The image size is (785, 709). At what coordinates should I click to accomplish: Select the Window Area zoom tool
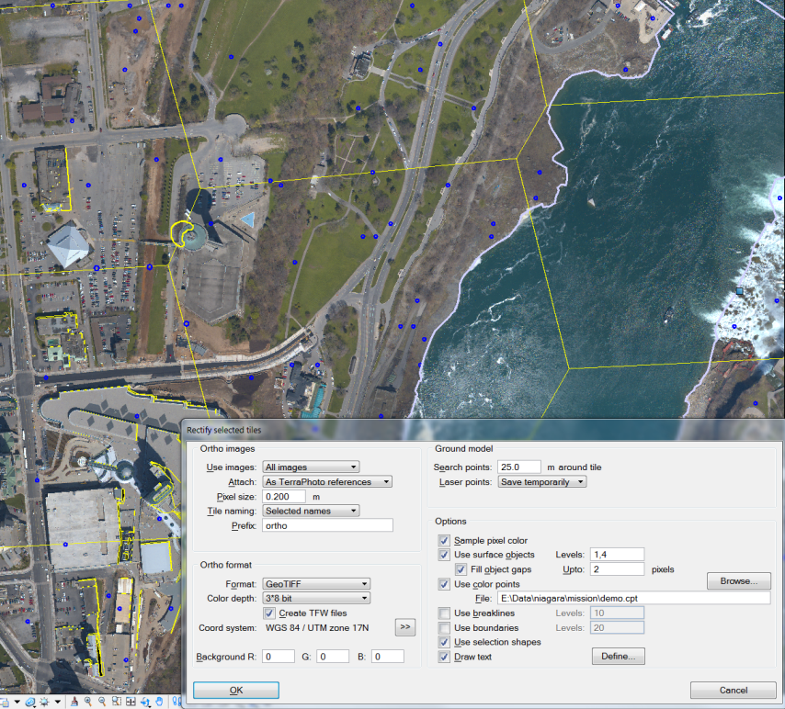pos(117,702)
